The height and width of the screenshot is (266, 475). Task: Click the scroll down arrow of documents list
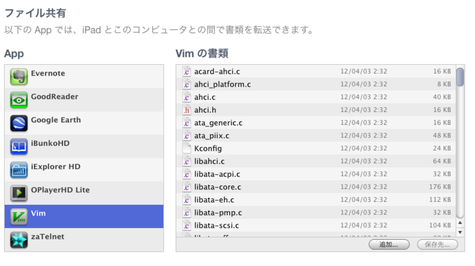460,232
